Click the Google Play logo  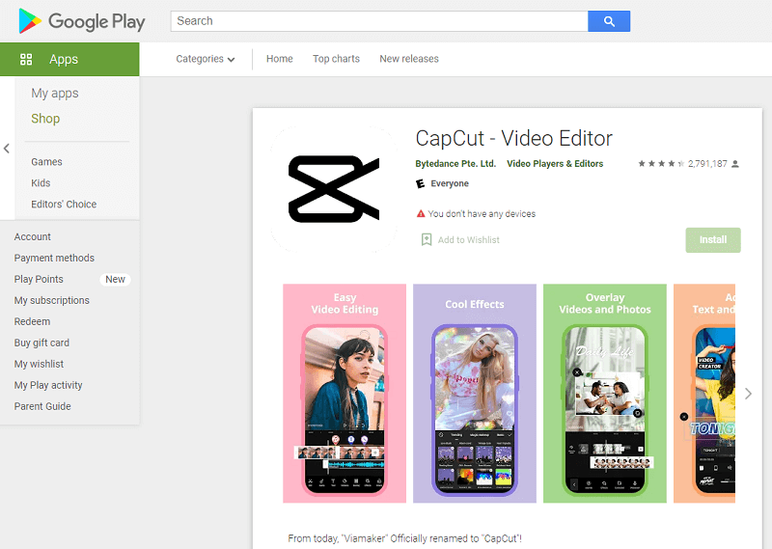[82, 21]
